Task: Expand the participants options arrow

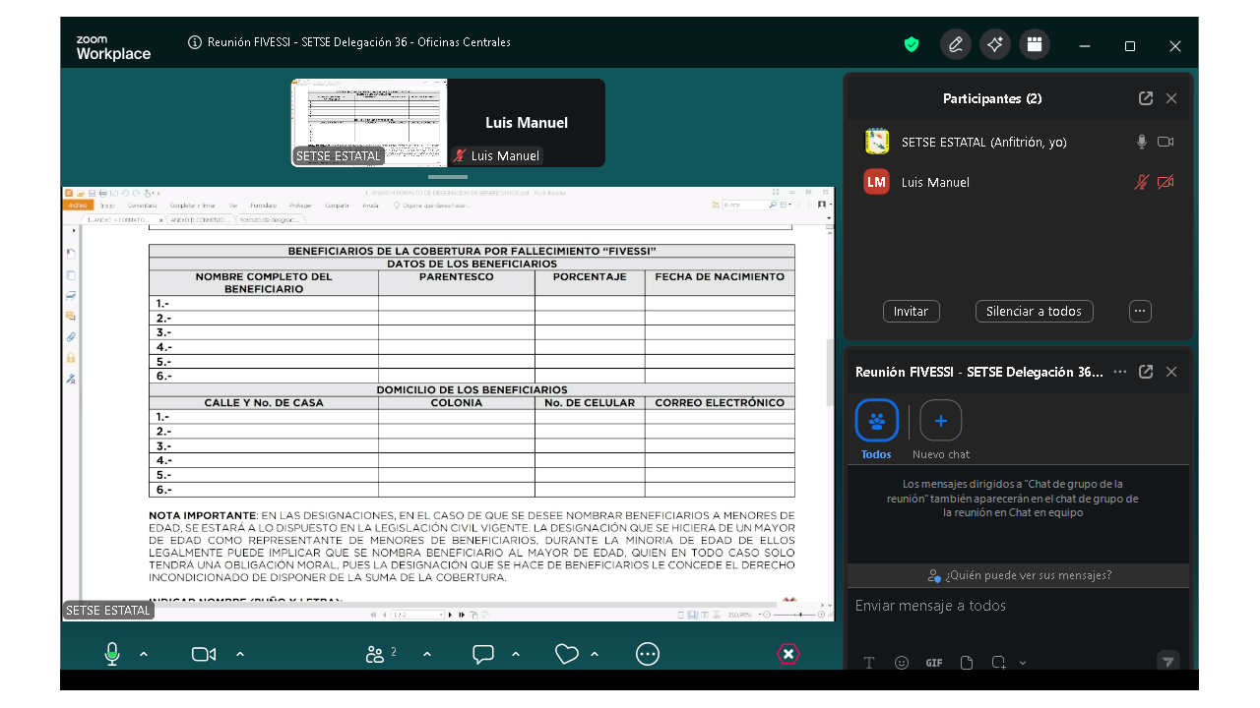Action: [427, 654]
